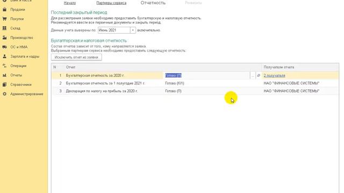This screenshot has height=193, width=344.
Task: Click the N column header
Action: 55,67
